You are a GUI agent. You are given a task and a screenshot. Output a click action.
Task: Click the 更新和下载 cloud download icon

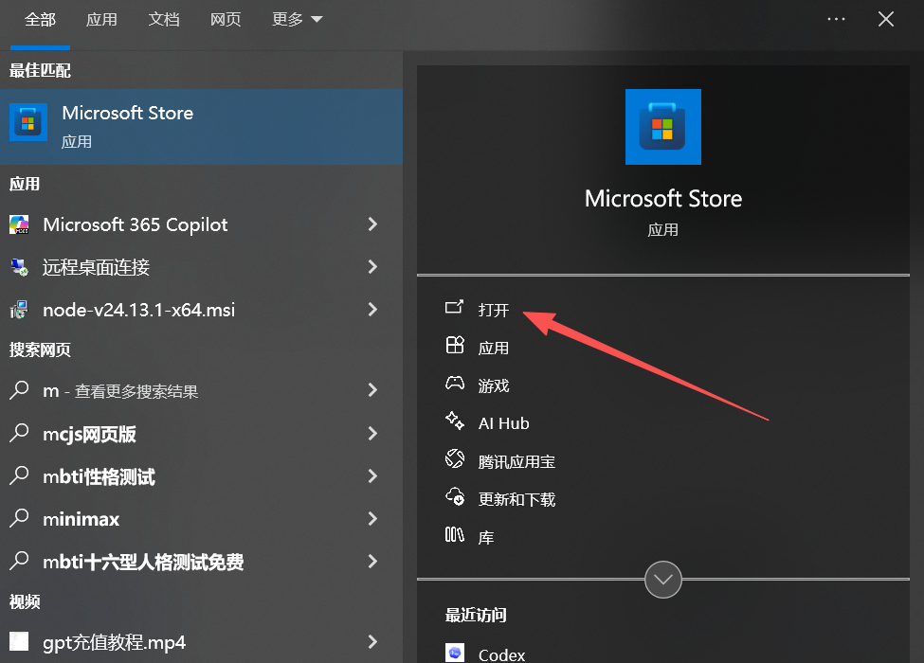point(454,496)
